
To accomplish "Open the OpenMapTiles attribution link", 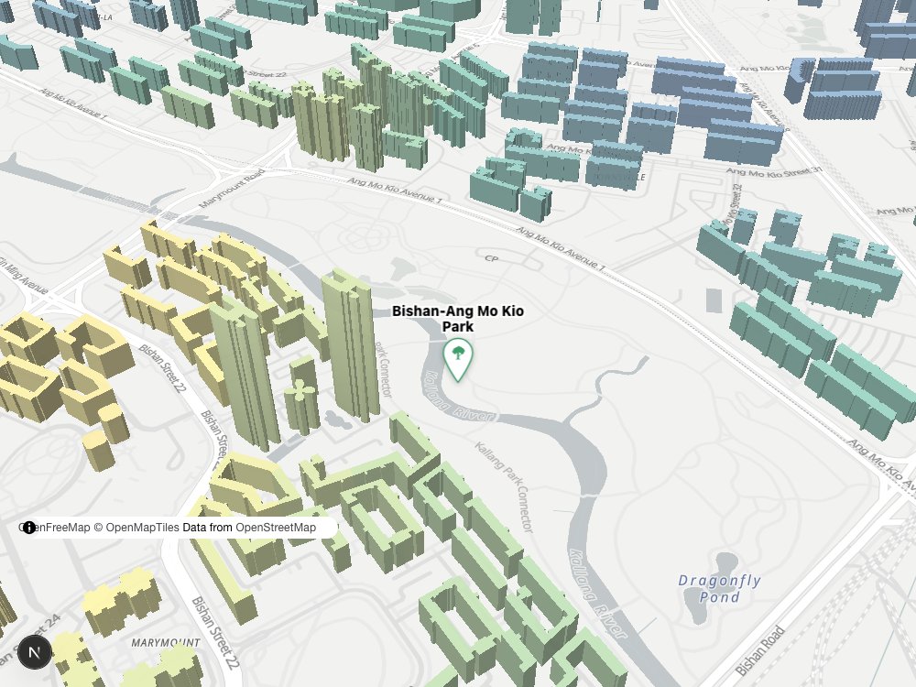I will point(136,528).
